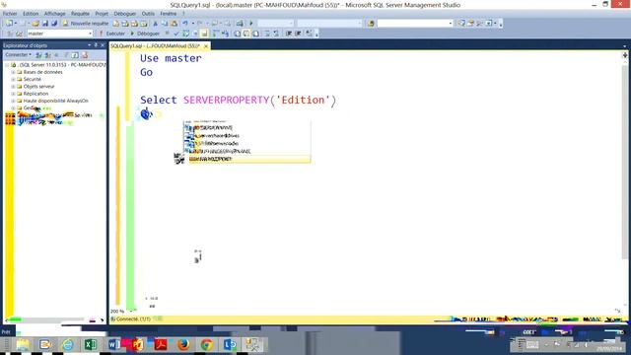The image size is (631, 355).
Task: Open the editor zoom 200 % dropdown
Action: (131, 311)
